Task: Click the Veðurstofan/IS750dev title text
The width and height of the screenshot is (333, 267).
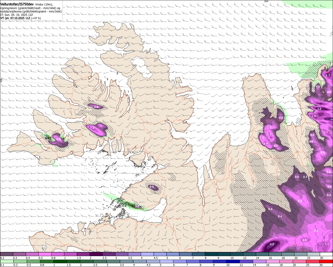Action: point(17,4)
